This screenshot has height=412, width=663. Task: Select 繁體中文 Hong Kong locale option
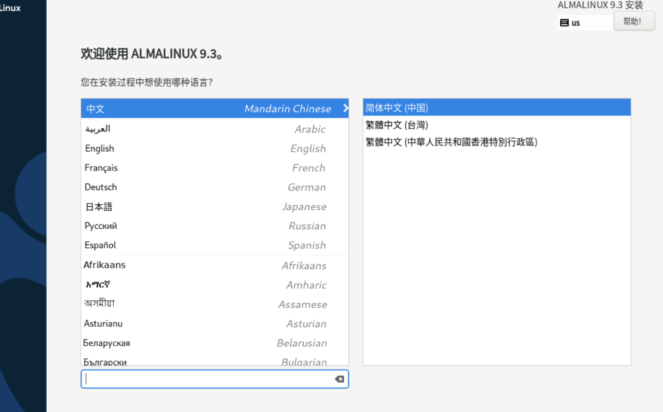[x=497, y=142]
